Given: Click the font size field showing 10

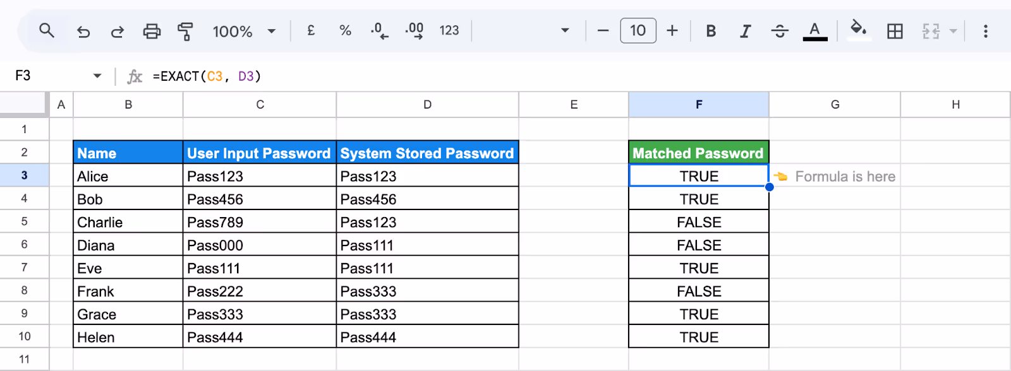Looking at the screenshot, I should [x=638, y=30].
